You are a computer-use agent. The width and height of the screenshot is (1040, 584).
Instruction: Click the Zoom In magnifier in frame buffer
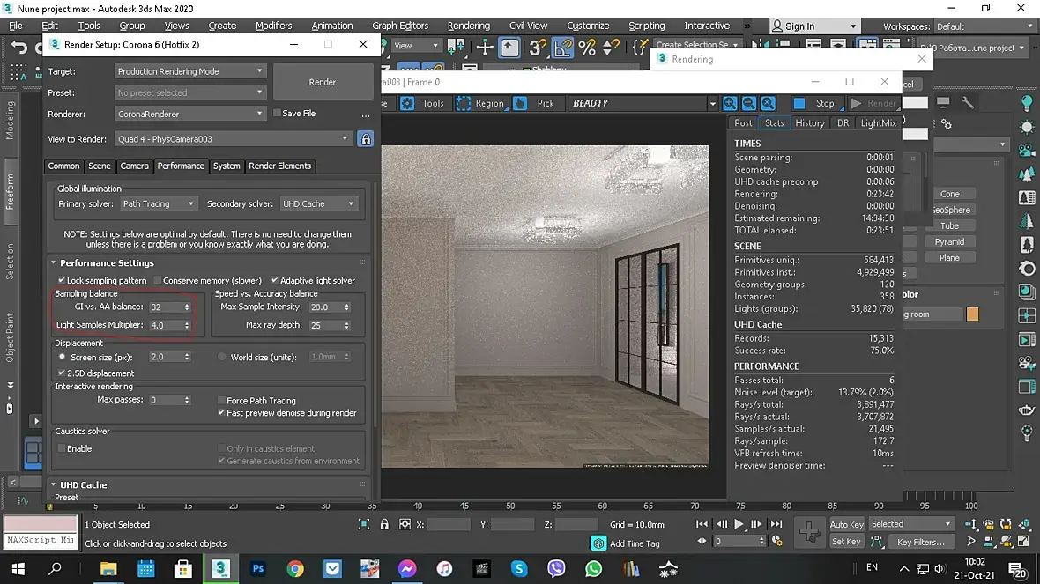pyautogui.click(x=730, y=103)
